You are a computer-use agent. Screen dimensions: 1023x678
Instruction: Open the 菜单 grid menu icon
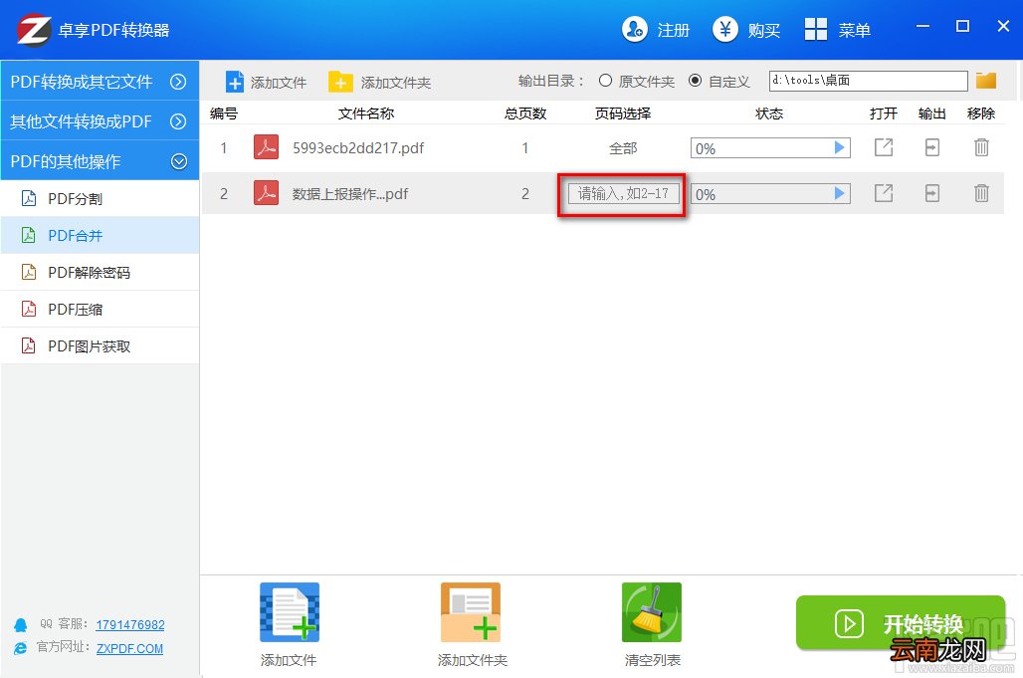pyautogui.click(x=816, y=29)
